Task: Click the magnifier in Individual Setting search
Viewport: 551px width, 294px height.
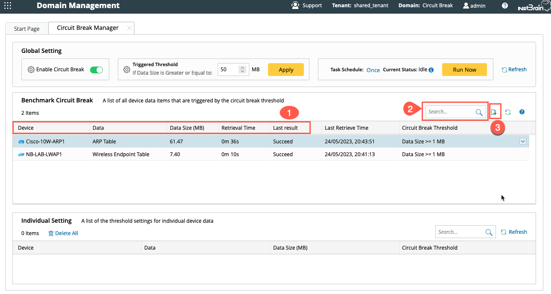Action: (x=489, y=232)
